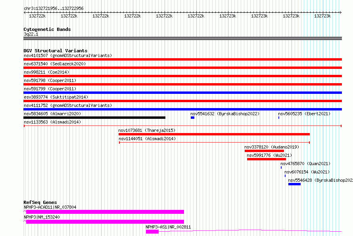
Task: Open variant nsv3378120 (Audano2019) label
Action: (x=272, y=147)
